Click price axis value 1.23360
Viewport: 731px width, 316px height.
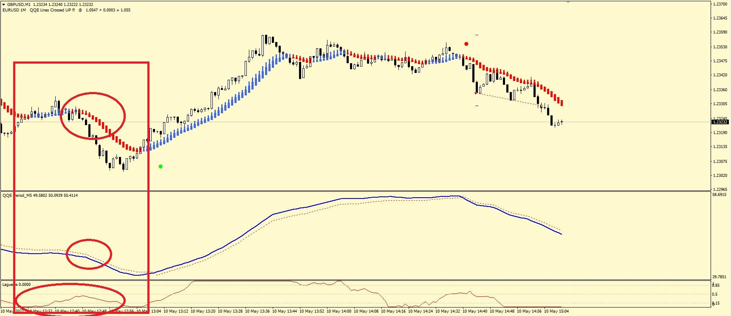[x=720, y=90]
